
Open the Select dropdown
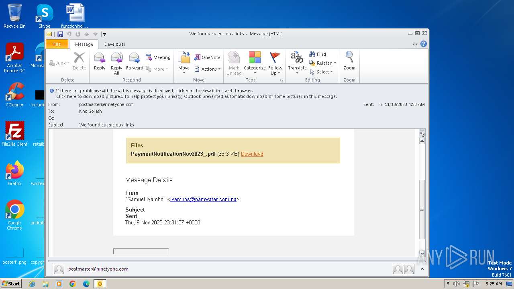[x=321, y=72]
